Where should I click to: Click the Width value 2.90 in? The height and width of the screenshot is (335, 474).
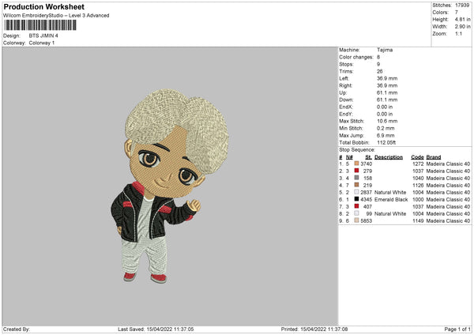462,27
